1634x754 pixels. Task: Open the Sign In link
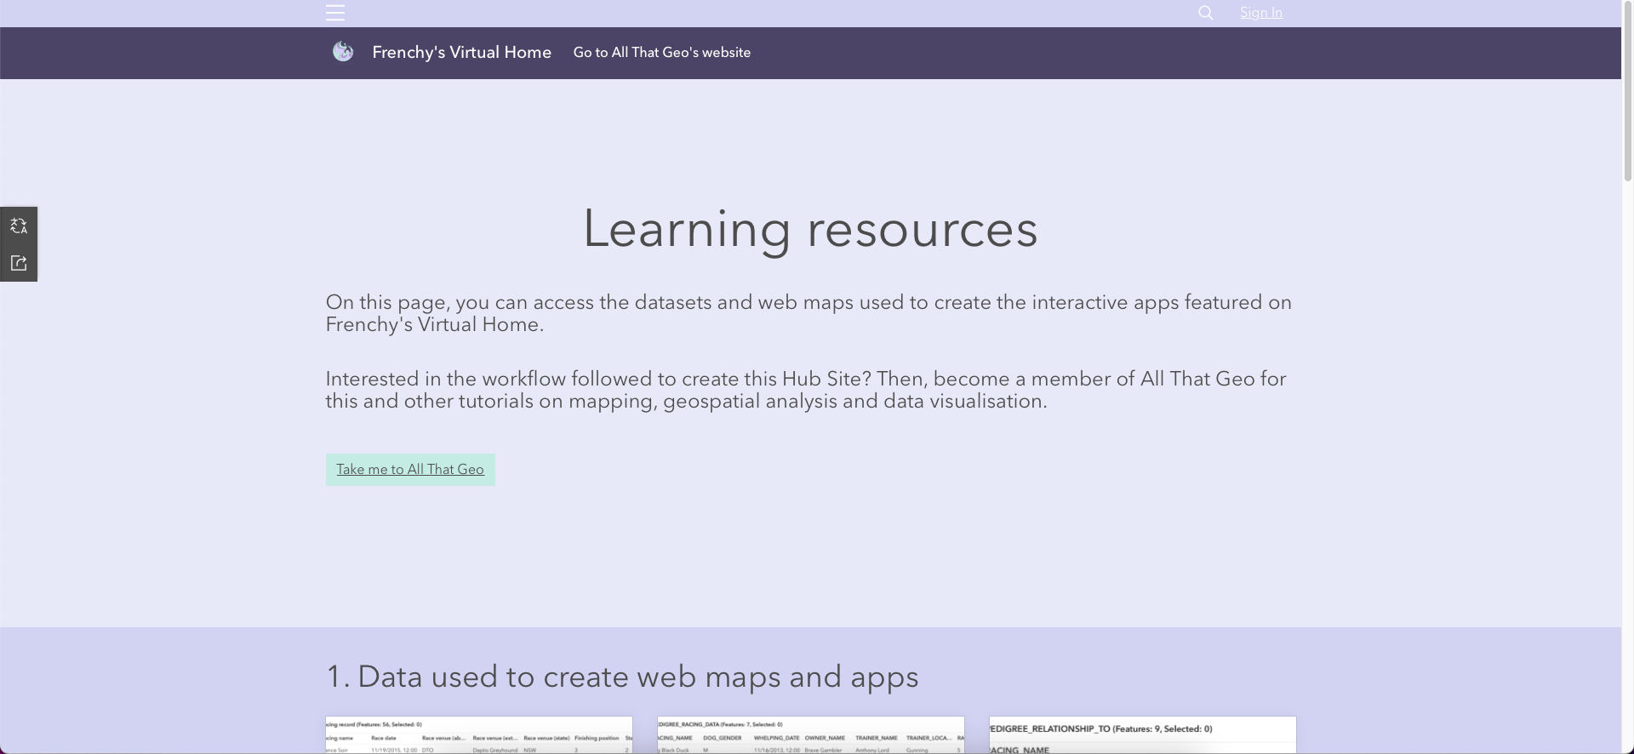click(1261, 13)
